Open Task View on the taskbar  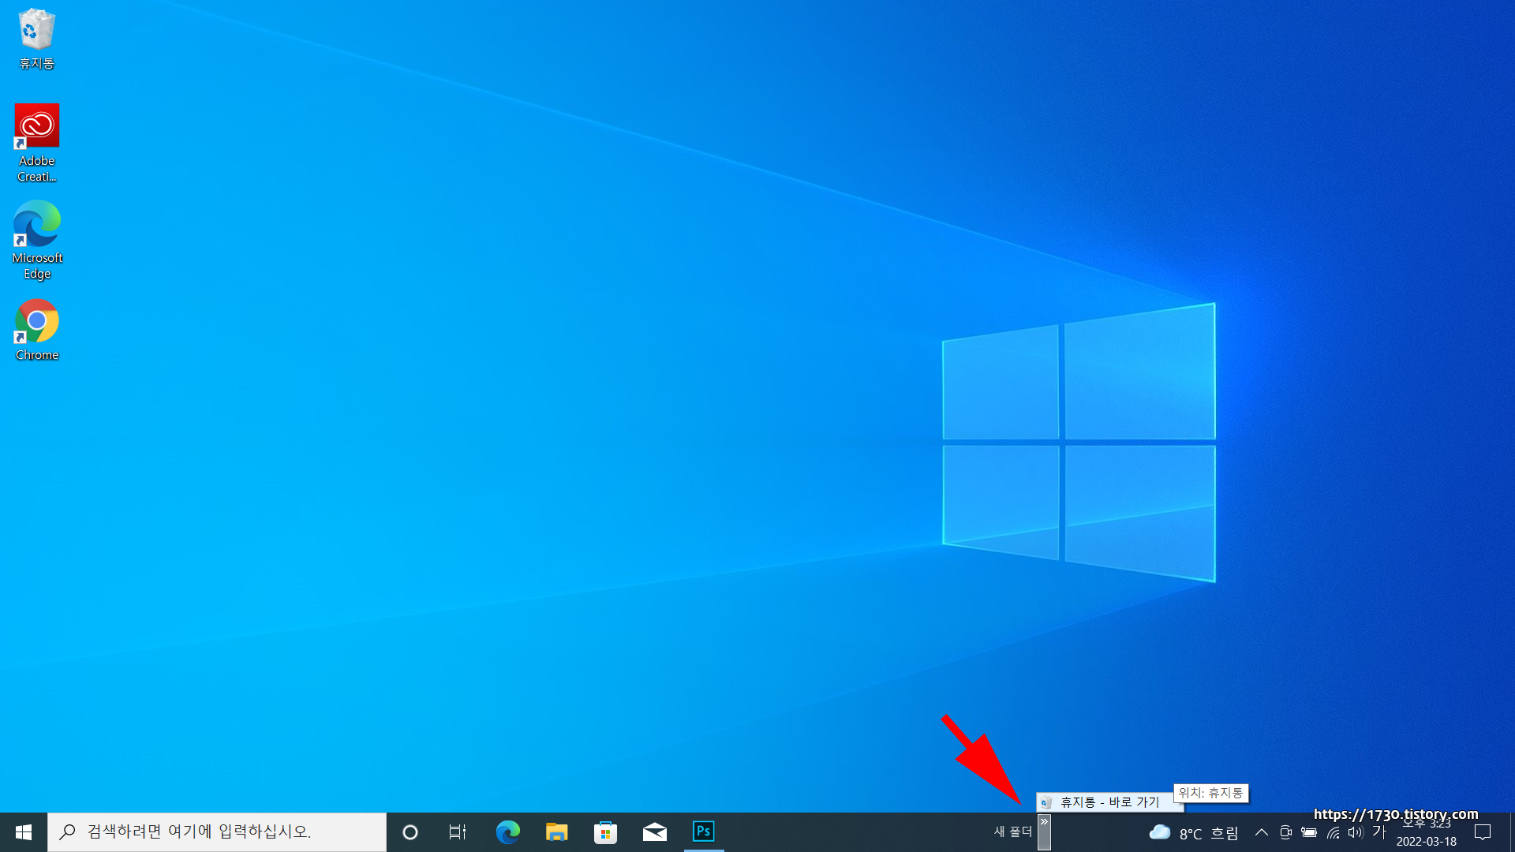458,831
